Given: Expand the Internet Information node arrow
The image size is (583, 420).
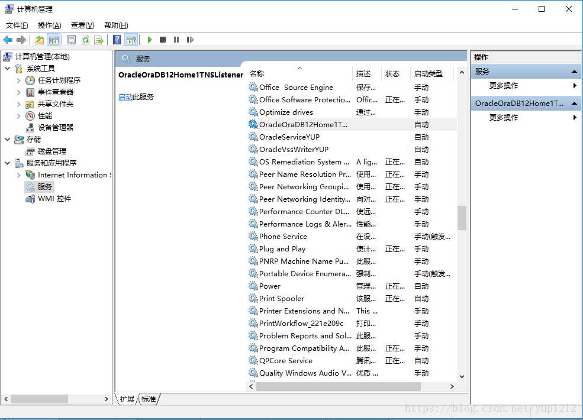Looking at the screenshot, I should tap(18, 175).
